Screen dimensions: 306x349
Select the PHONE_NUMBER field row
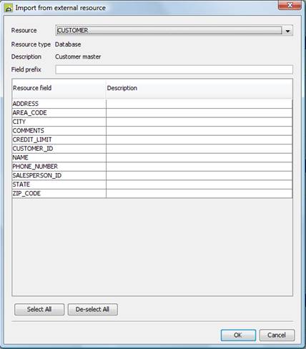coord(152,167)
